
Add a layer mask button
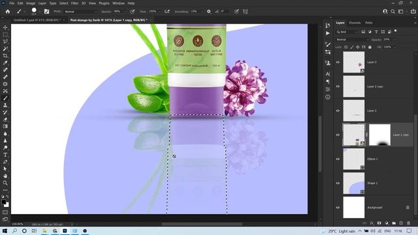[379, 223]
